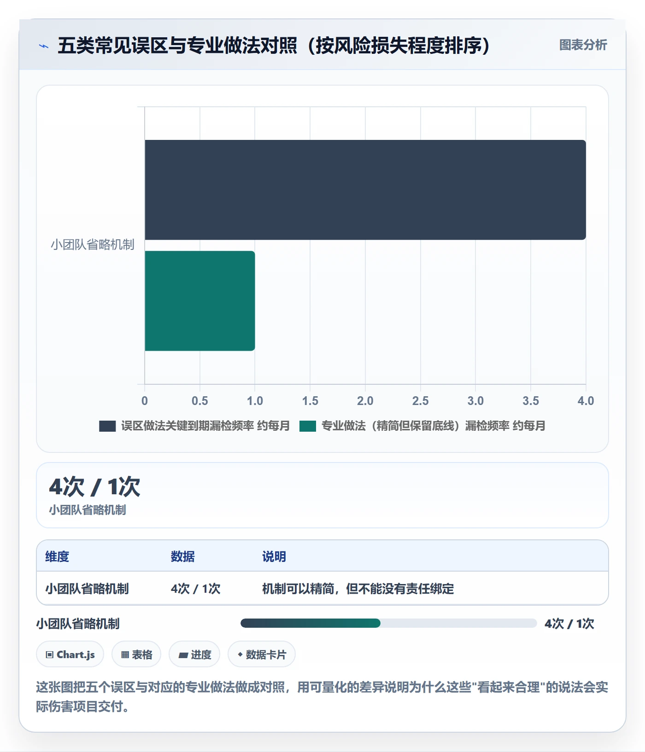The width and height of the screenshot is (645, 752).
Task: Select the 数据卡片 tag chip
Action: (262, 654)
